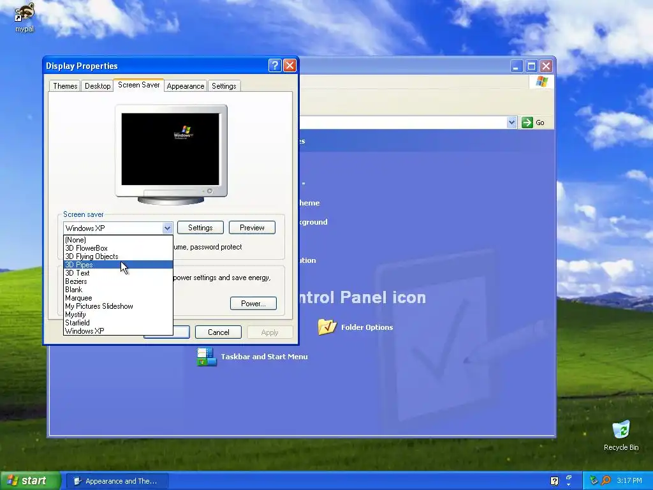Click the green Go arrow in Control Panel window

[x=527, y=122]
